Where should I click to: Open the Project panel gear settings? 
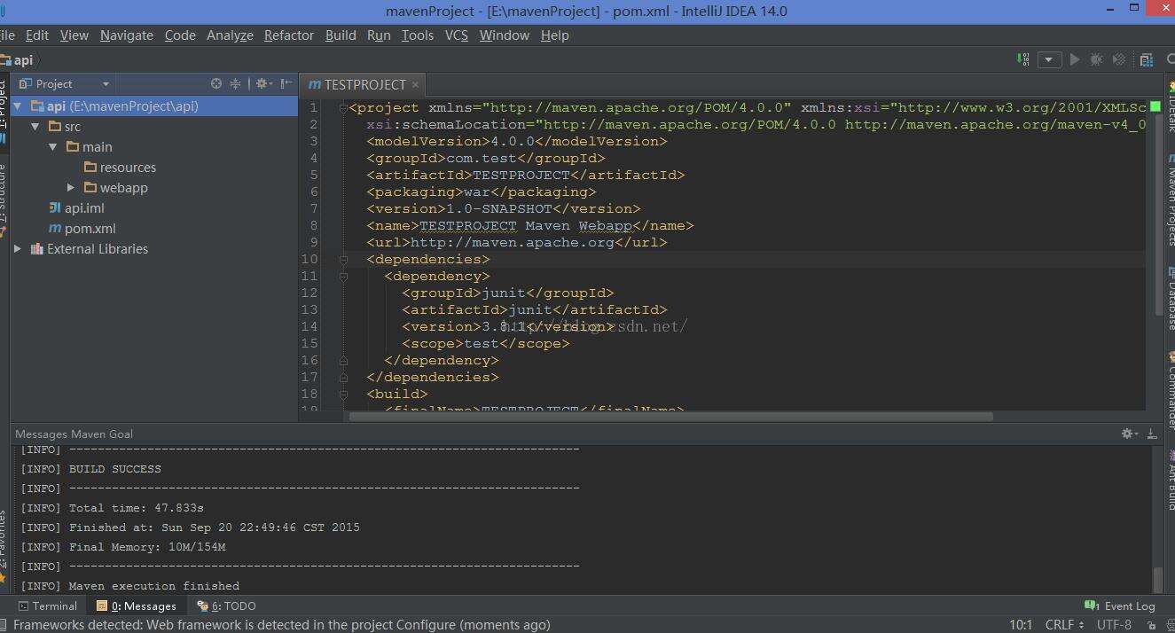262,83
